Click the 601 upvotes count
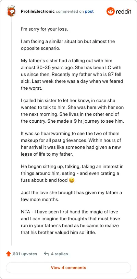The height and width of the screenshot is (279, 137). tap(25, 254)
